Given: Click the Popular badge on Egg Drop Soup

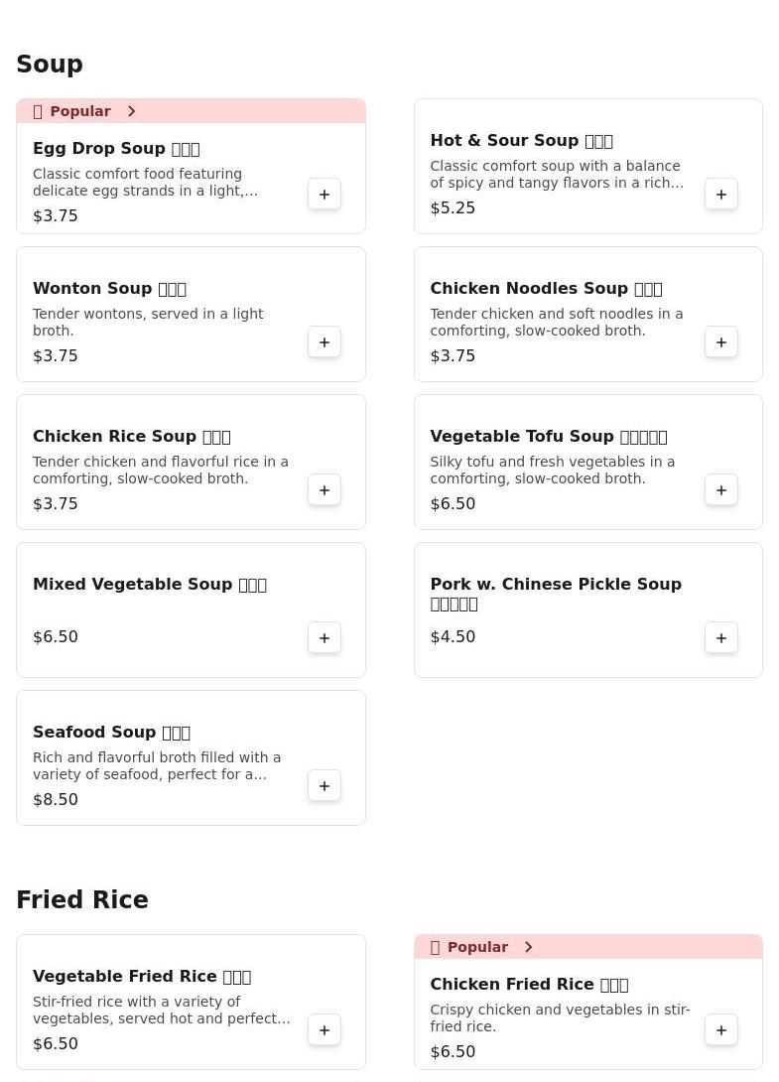Looking at the screenshot, I should click(x=79, y=111).
